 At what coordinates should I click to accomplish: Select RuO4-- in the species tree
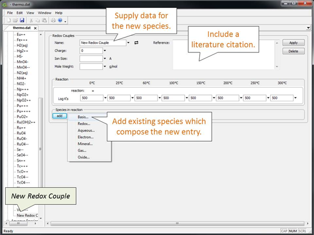coord(23,144)
